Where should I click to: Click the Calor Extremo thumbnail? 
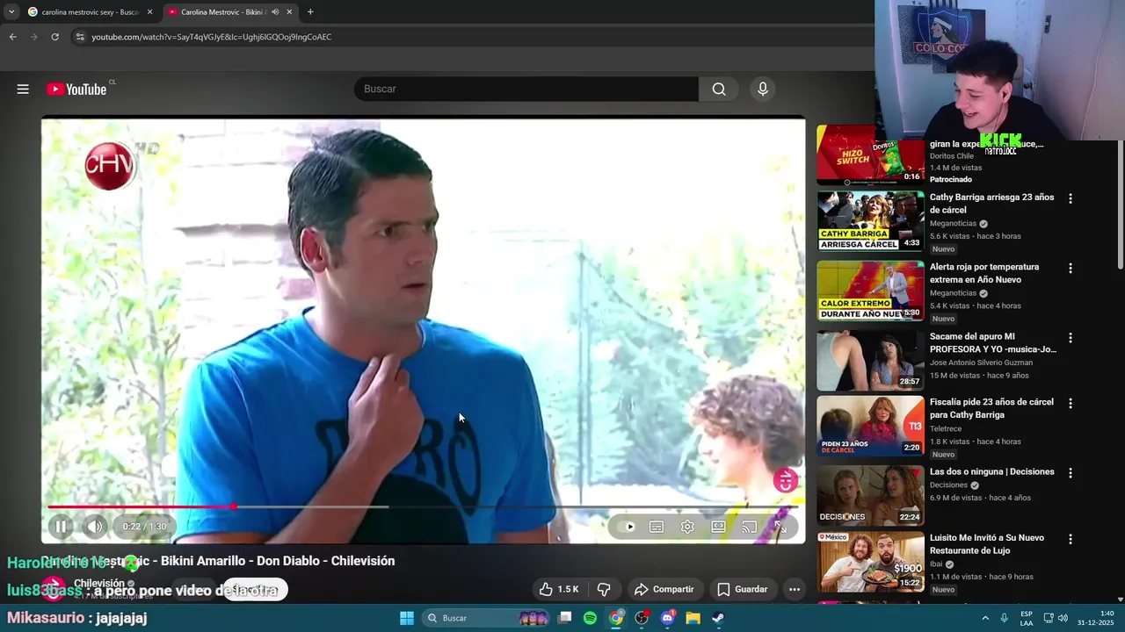(870, 291)
